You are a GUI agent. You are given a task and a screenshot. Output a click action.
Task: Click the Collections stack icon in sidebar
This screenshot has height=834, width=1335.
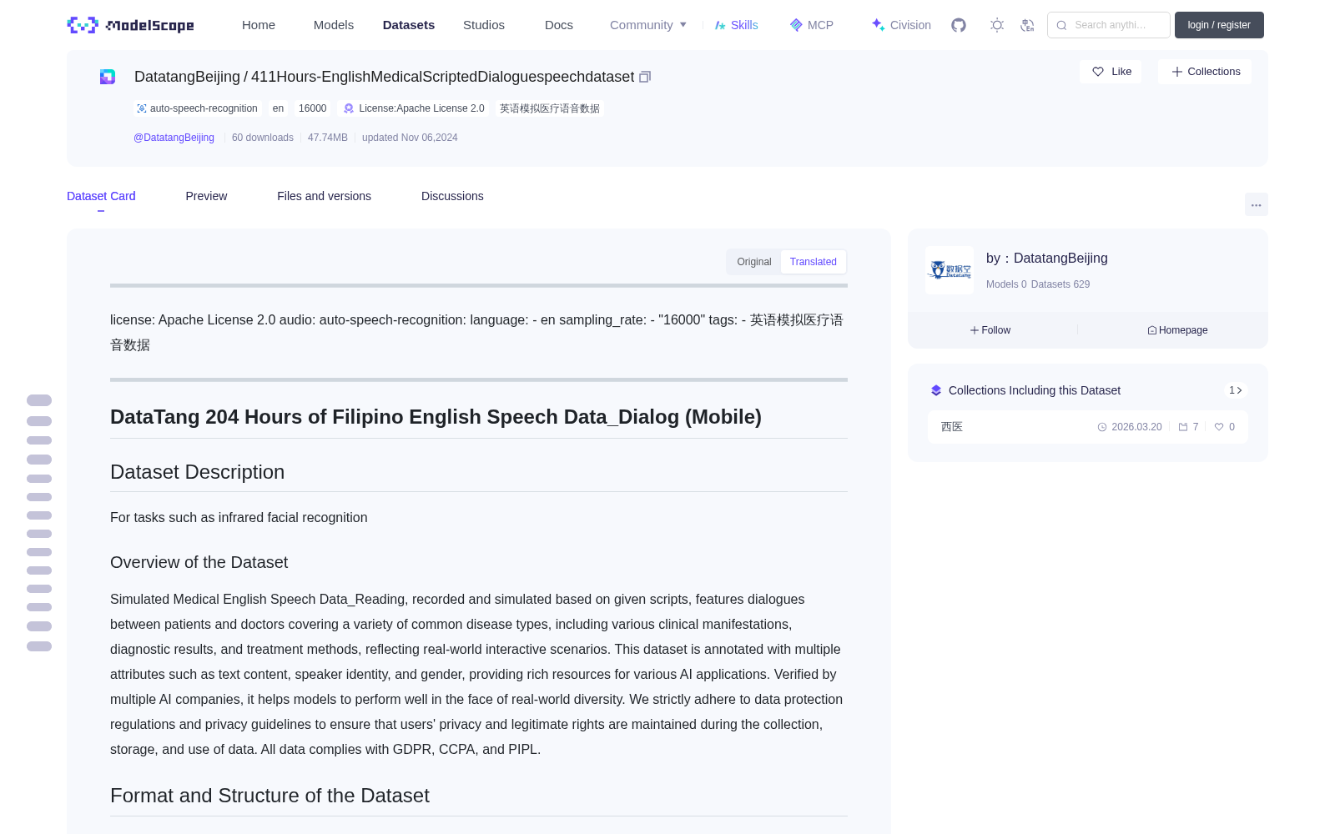[936, 390]
